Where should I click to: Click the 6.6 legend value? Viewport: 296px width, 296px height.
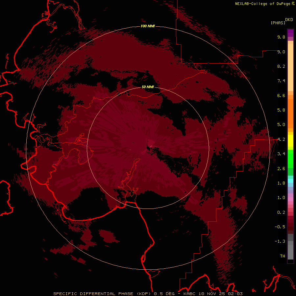[281, 95]
